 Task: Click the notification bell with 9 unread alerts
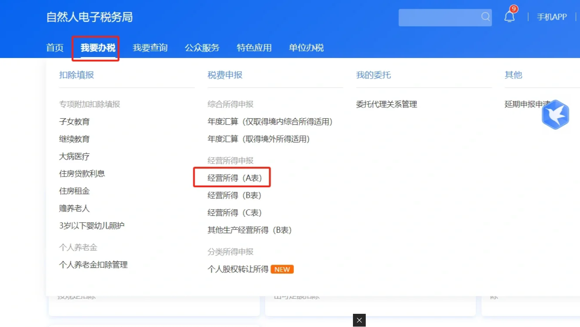pyautogui.click(x=509, y=17)
